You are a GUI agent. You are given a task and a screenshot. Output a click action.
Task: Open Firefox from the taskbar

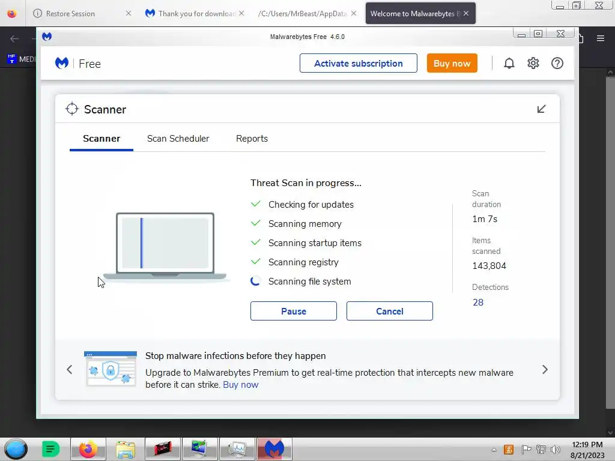(x=88, y=449)
